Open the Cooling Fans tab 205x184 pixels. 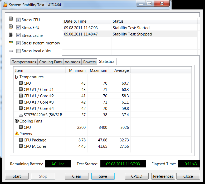(x=50, y=62)
